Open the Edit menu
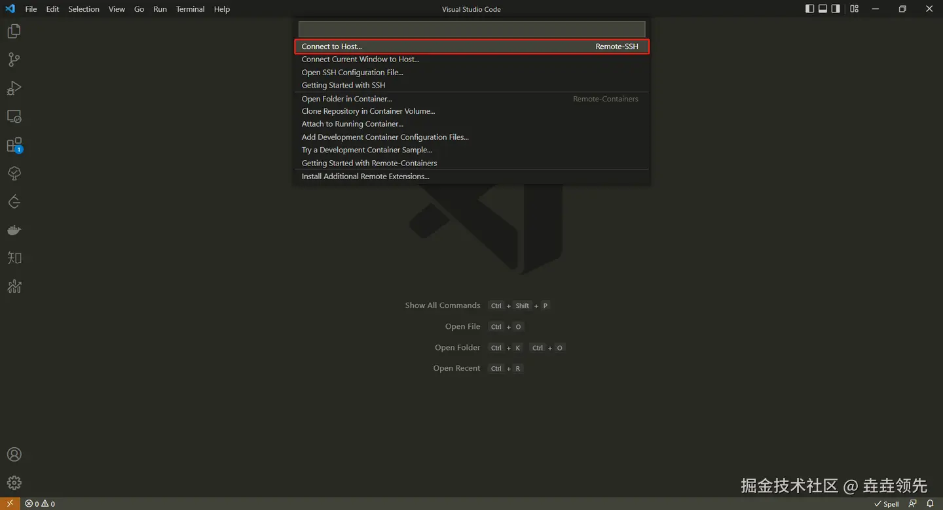Viewport: 943px width, 510px height. tap(52, 9)
